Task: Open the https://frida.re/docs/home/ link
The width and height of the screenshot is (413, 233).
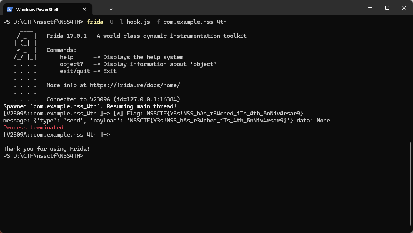Action: [135, 85]
